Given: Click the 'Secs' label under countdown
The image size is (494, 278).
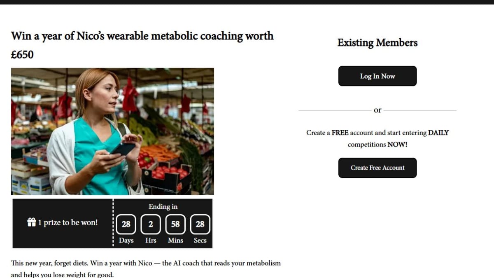Looking at the screenshot, I should tap(200, 240).
